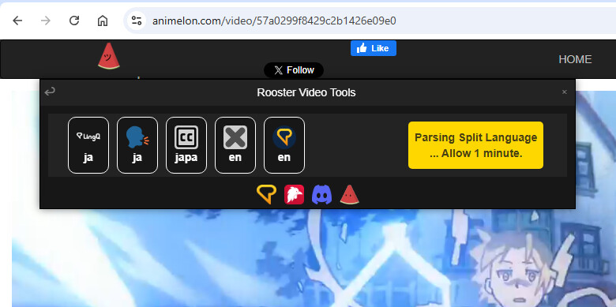Image resolution: width=616 pixels, height=307 pixels.
Task: Click the X en button
Action: 235,145
